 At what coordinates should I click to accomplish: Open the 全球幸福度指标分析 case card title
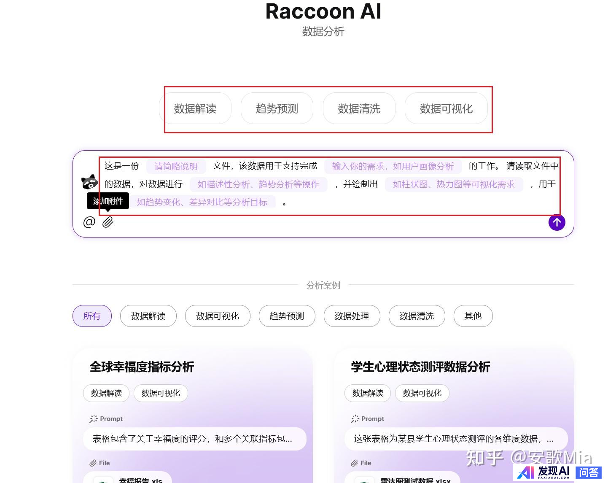[x=142, y=367]
